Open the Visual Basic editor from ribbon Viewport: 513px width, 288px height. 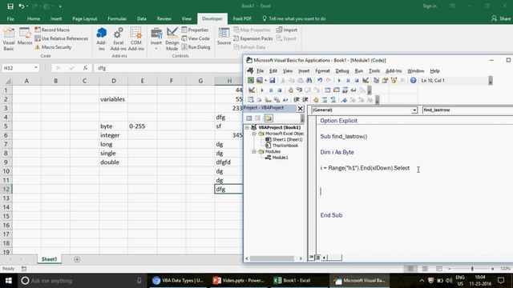pos(9,39)
